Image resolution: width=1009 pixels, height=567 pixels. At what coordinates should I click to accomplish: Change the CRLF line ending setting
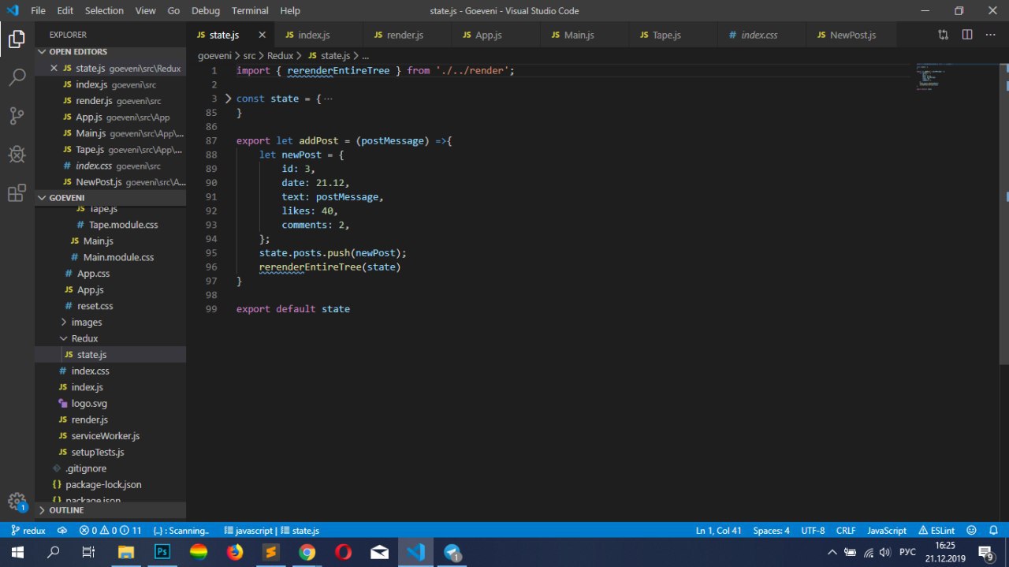click(x=846, y=531)
